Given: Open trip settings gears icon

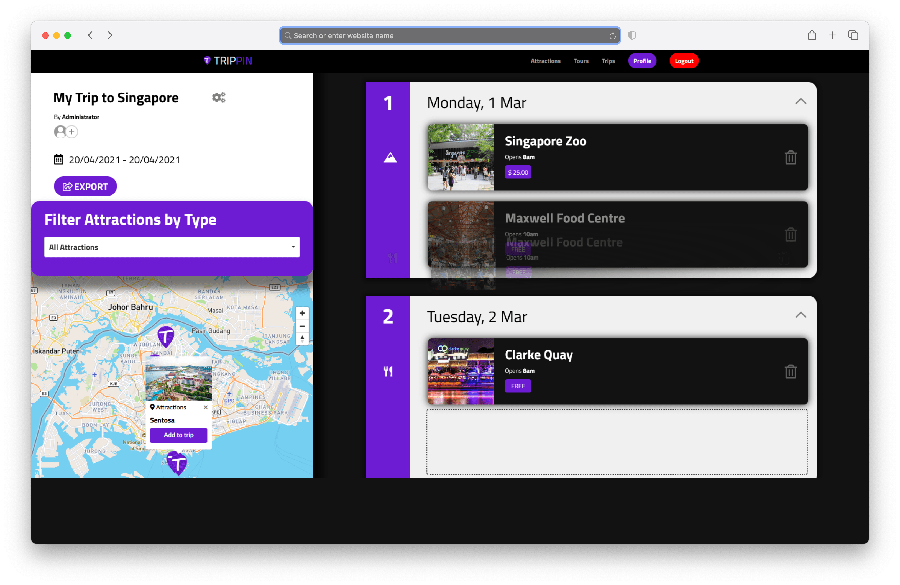Looking at the screenshot, I should [219, 97].
